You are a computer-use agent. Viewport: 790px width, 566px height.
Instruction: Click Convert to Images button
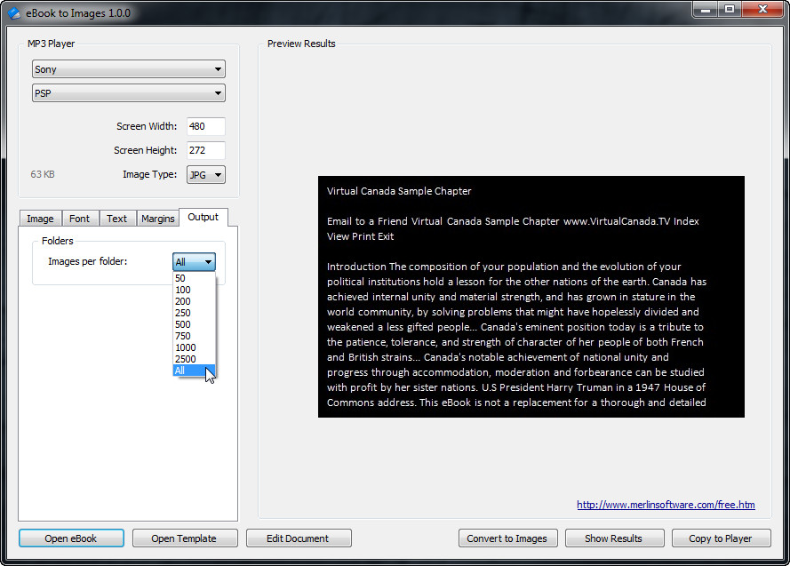[507, 538]
